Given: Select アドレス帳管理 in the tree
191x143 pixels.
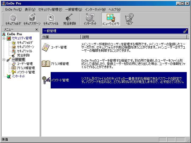Looking at the screenshot, I should pos(26,68).
